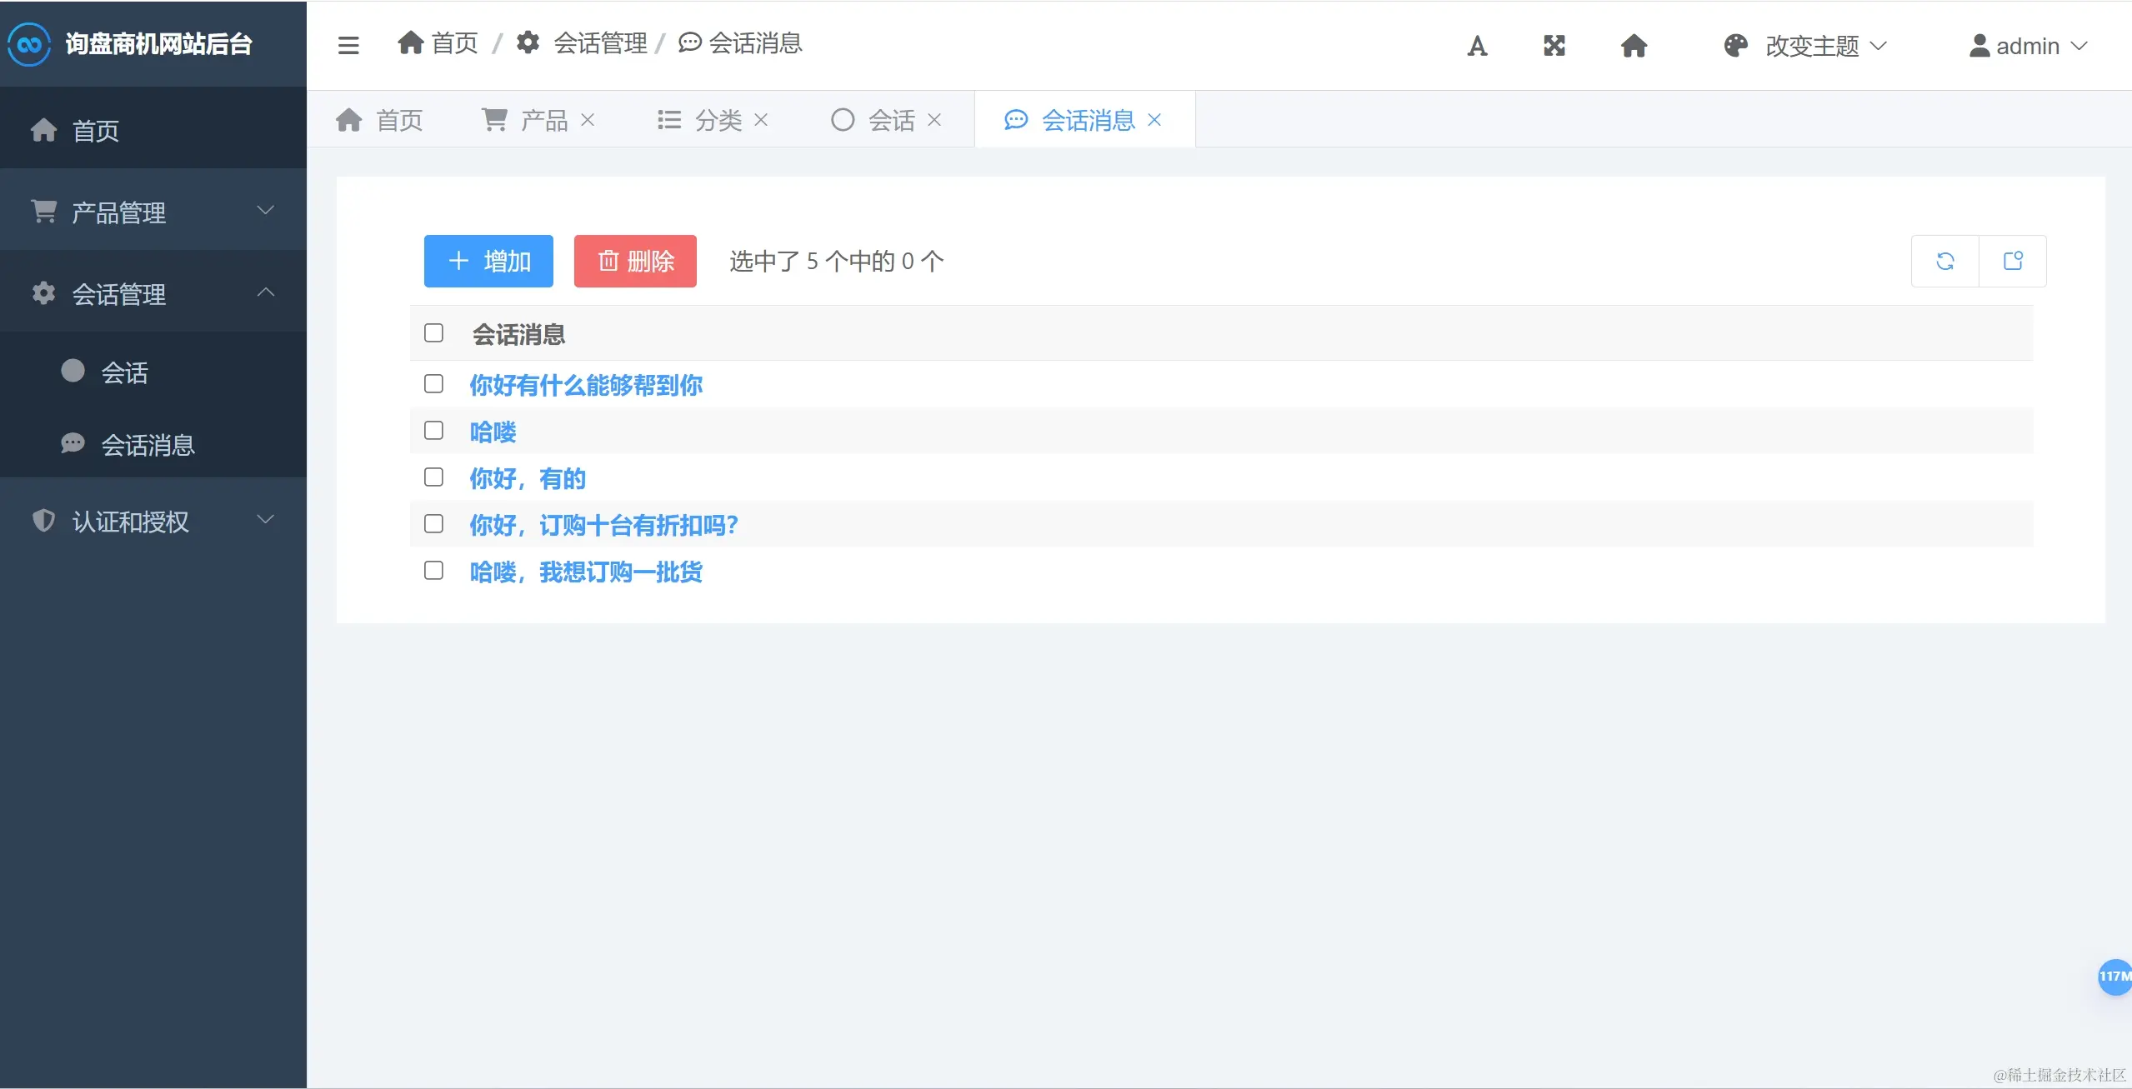Image resolution: width=2132 pixels, height=1089 pixels.
Task: Open 会话 item in the sidebar
Action: (125, 372)
